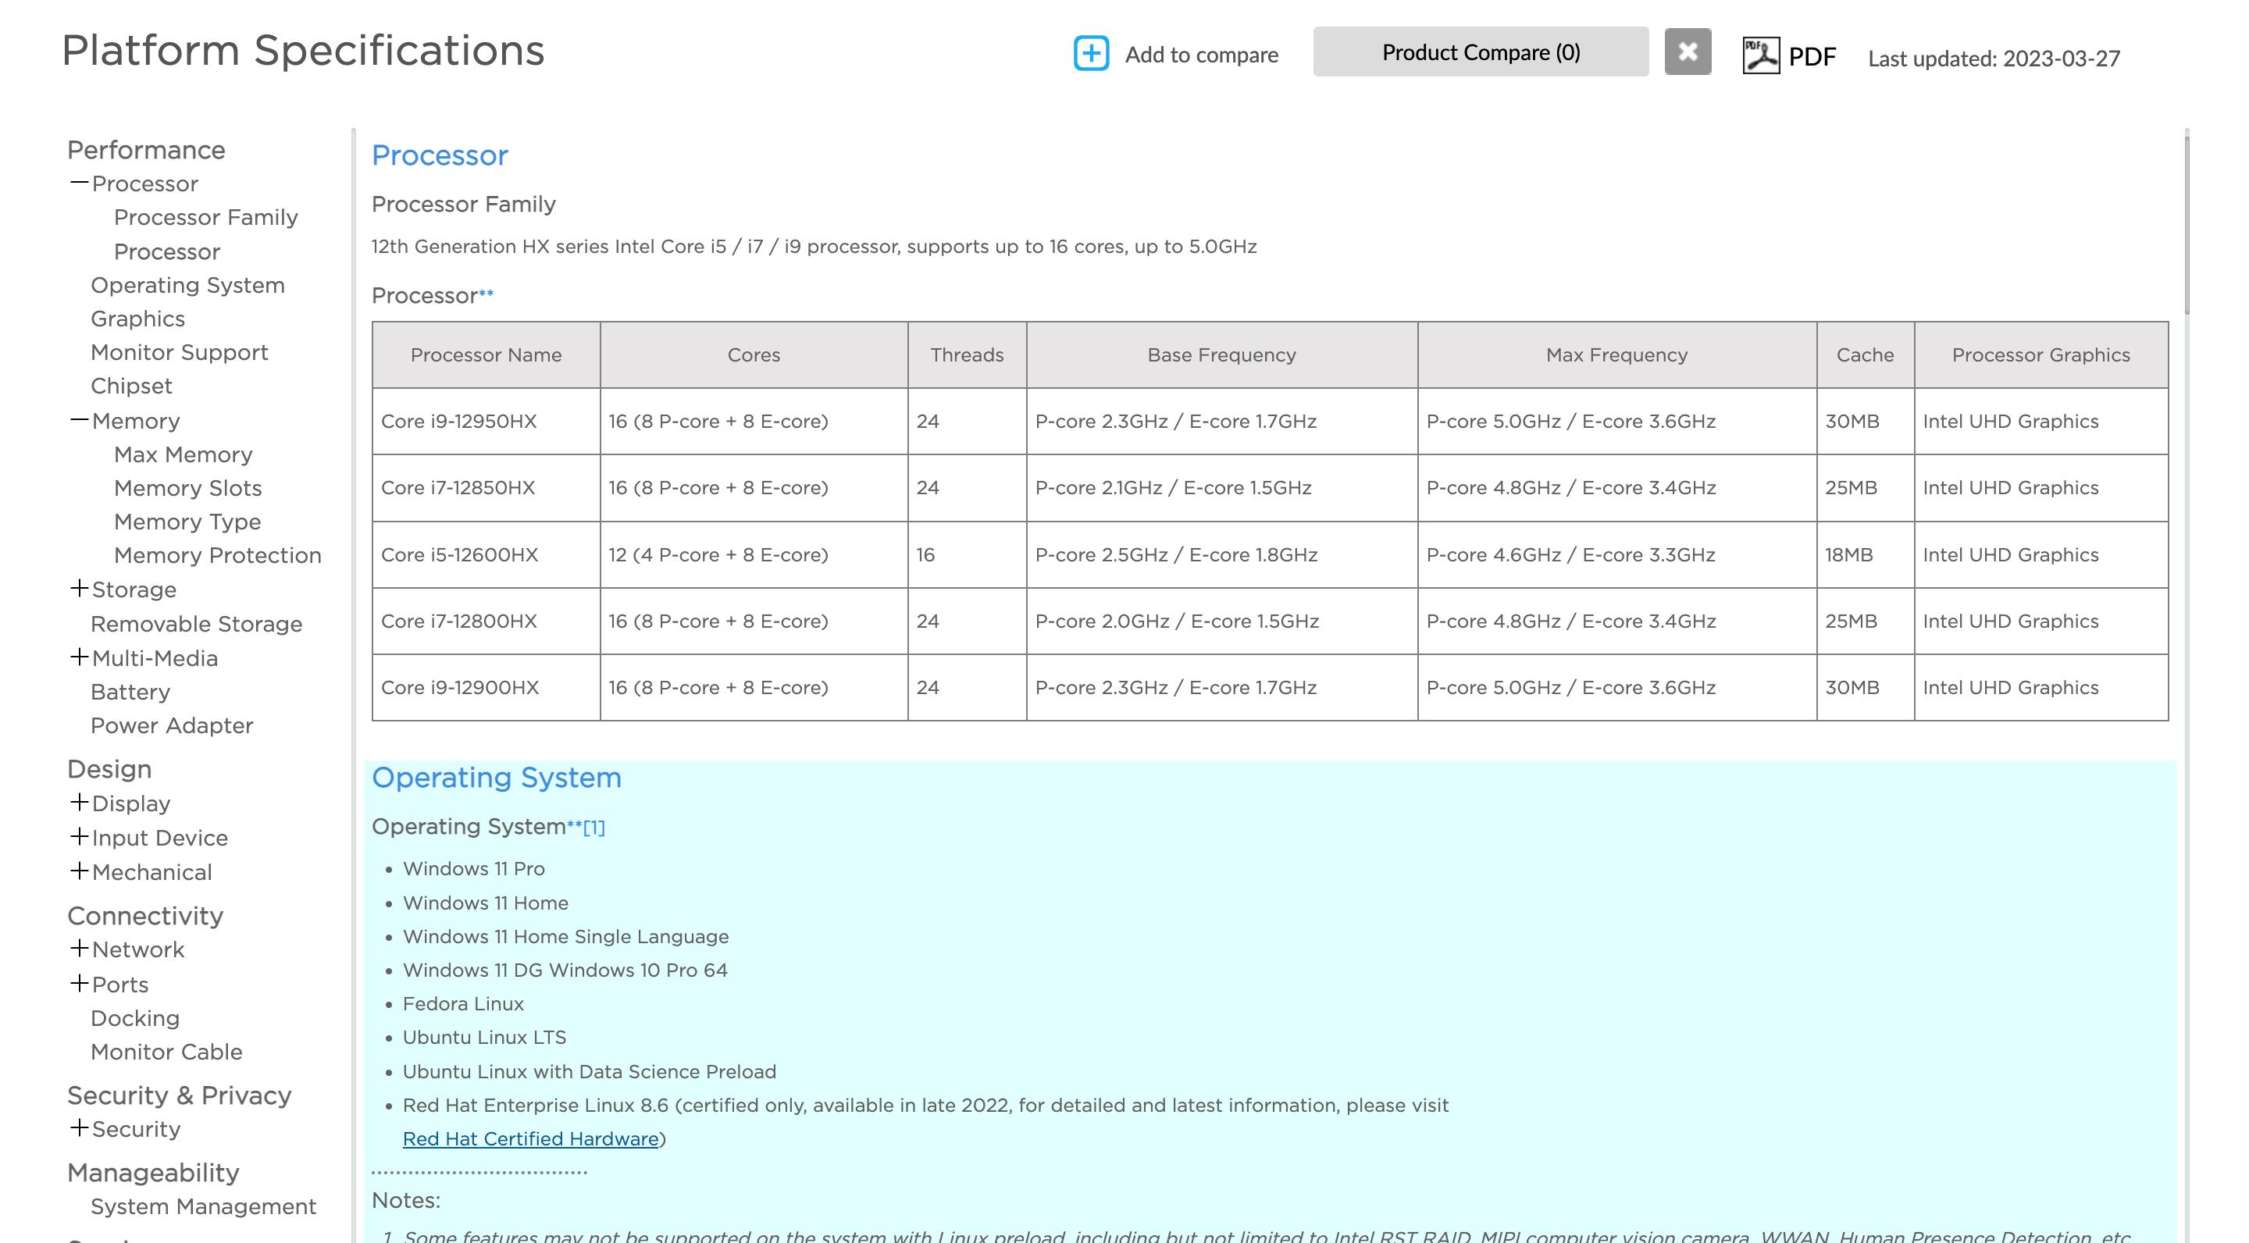Expand the Storage section
2249x1243 pixels.
click(80, 589)
